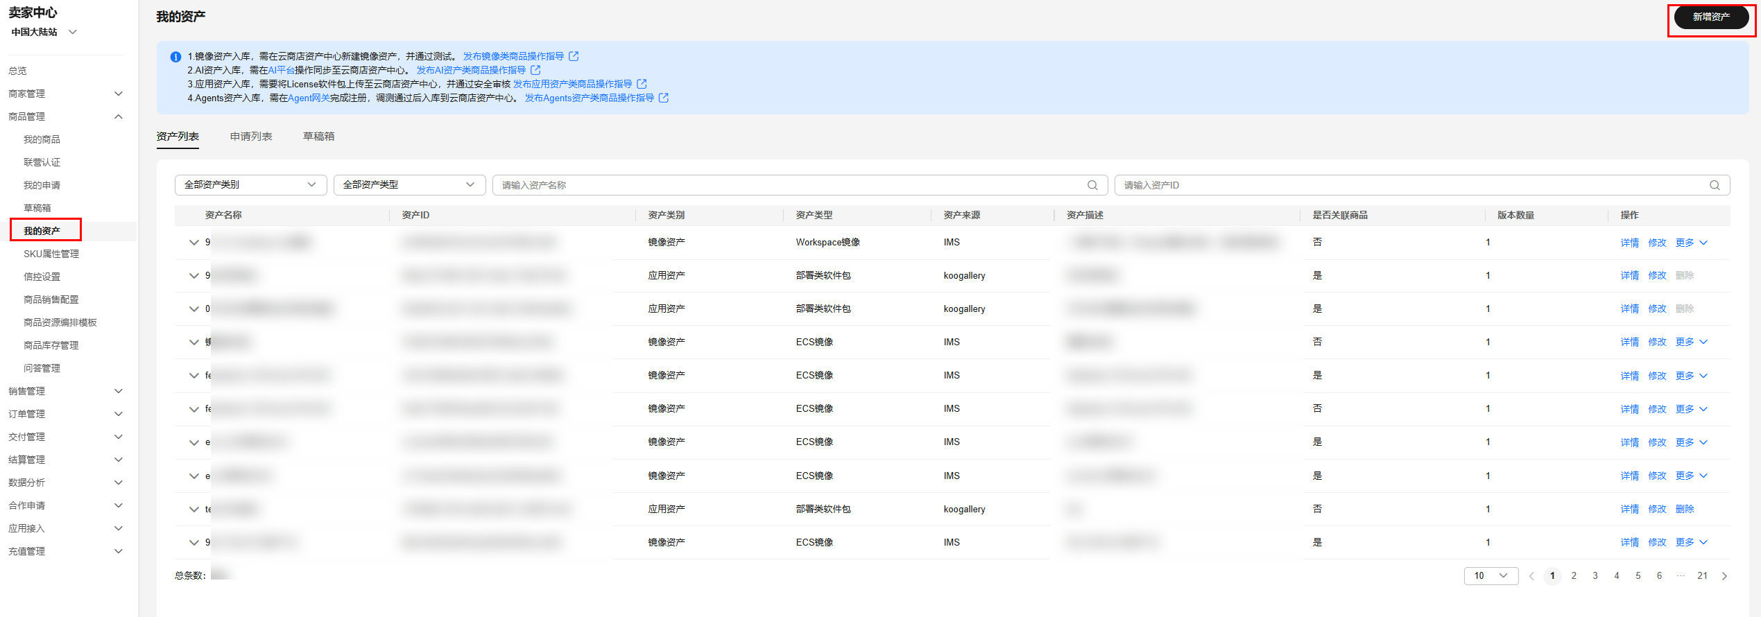1761x617 pixels.
Task: Open the 全部资产类型 dropdown
Action: point(409,185)
